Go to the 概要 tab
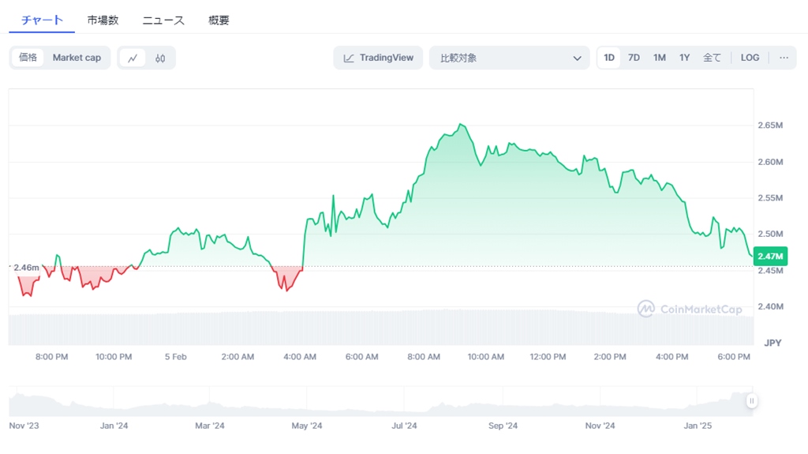The width and height of the screenshot is (808, 454). [x=219, y=21]
